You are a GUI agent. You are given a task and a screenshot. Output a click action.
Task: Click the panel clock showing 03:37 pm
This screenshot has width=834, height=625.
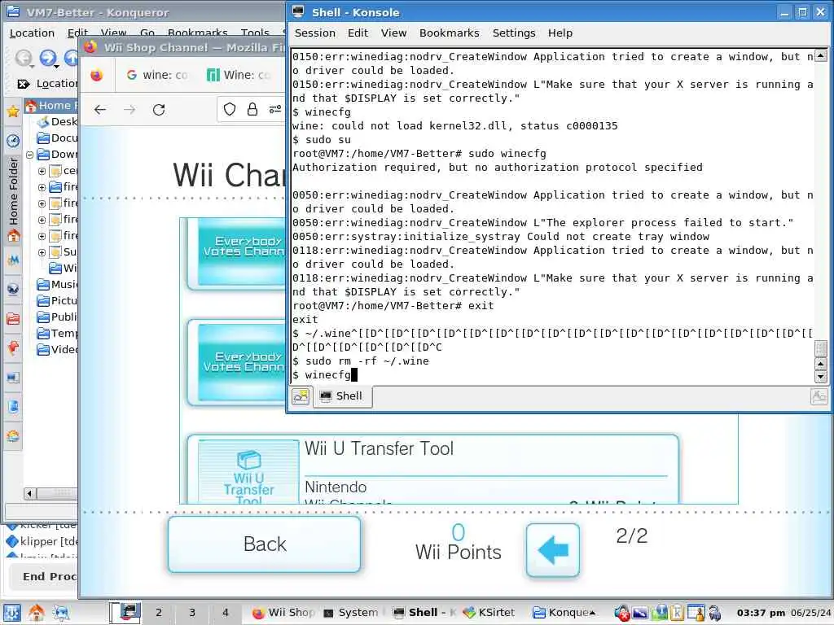click(762, 613)
